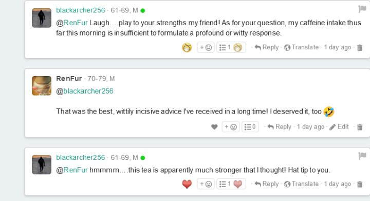The width and height of the screenshot is (370, 201).
Task: Open RenFur's avatar thumbnail
Action: coord(42,86)
